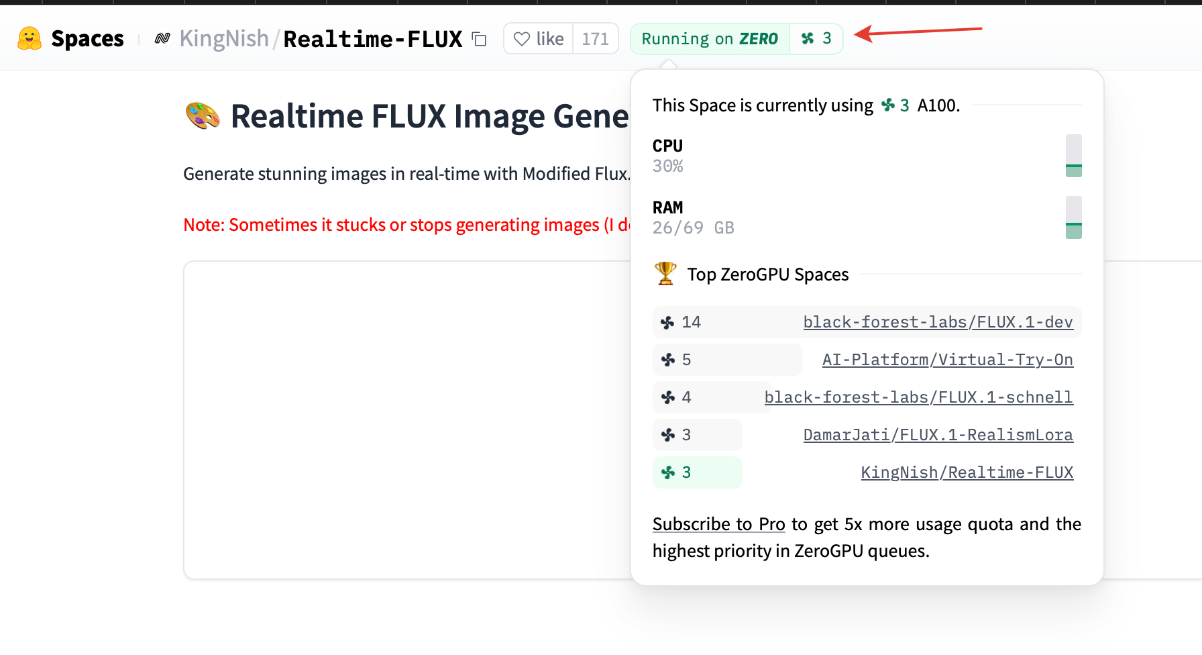Click the trophy icon beside Top ZeroGPU Spaces
Screen dimensions: 1202x655
pyautogui.click(x=665, y=274)
